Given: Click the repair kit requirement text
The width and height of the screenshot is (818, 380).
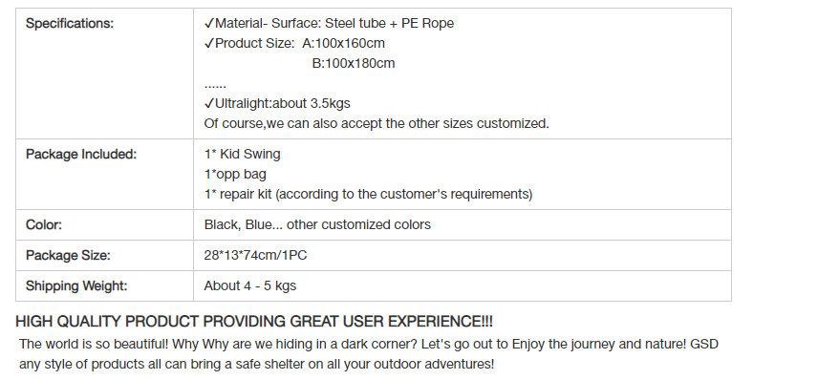Looking at the screenshot, I should (x=368, y=195).
